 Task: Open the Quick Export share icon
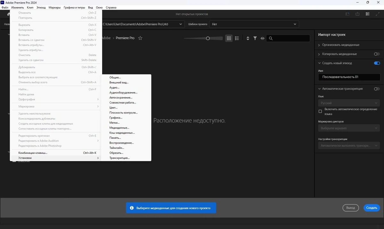[357, 14]
